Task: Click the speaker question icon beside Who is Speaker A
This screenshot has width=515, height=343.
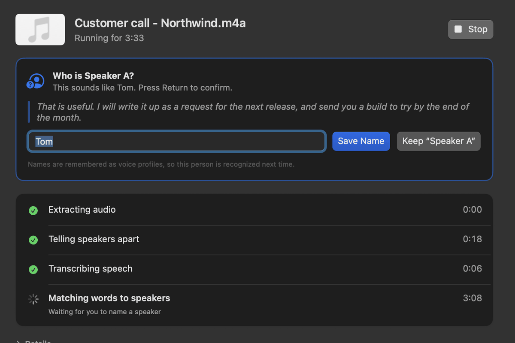Action: pos(35,81)
